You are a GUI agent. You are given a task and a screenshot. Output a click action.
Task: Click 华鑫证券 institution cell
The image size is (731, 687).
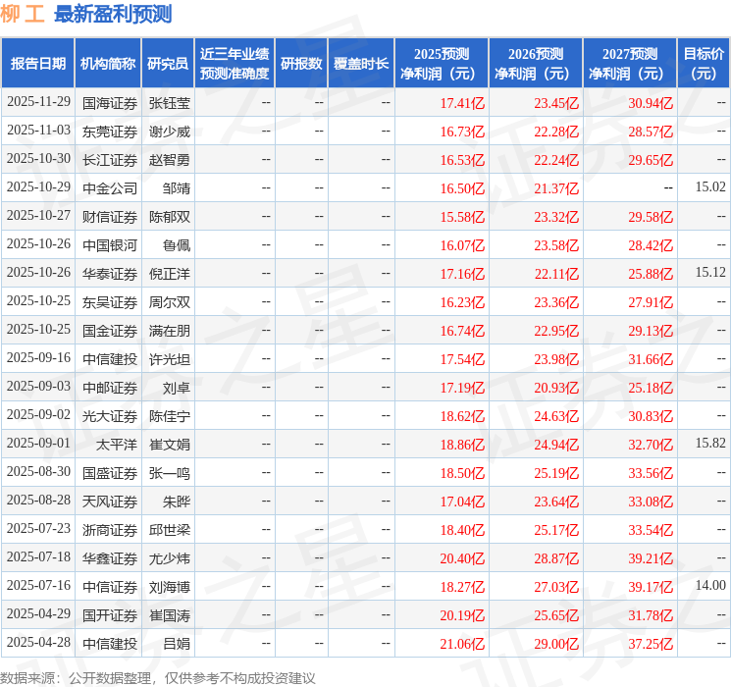pyautogui.click(x=110, y=558)
